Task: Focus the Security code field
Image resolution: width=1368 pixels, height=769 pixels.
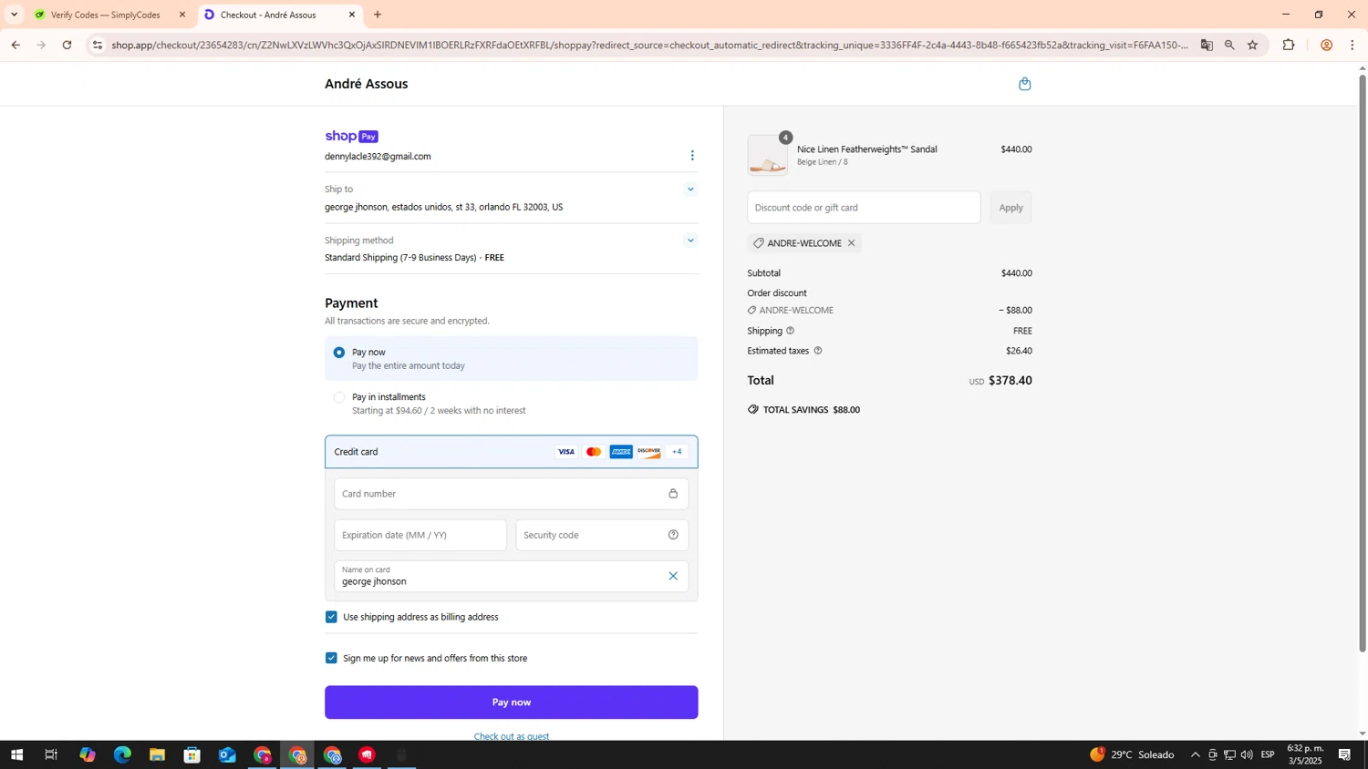Action: [x=602, y=535]
